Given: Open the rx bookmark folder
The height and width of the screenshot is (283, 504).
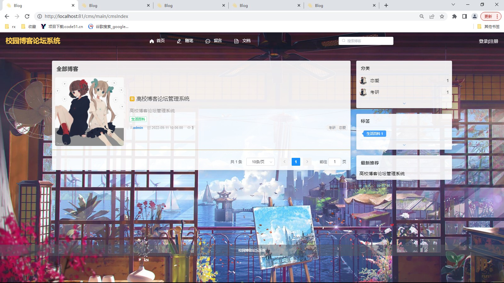Looking at the screenshot, I should pyautogui.click(x=10, y=27).
